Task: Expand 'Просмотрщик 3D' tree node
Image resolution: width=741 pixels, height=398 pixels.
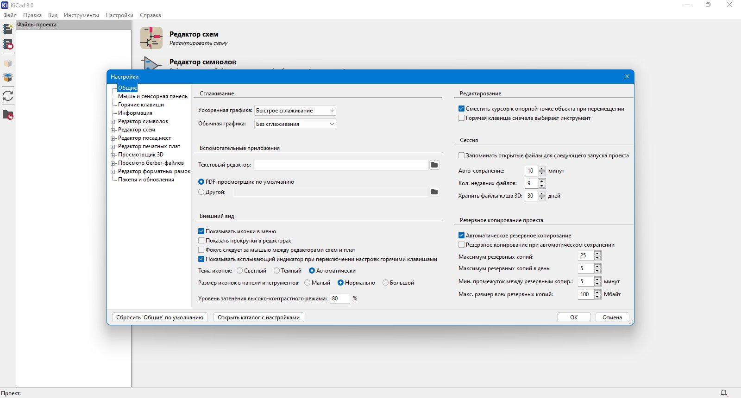Action: [113, 155]
